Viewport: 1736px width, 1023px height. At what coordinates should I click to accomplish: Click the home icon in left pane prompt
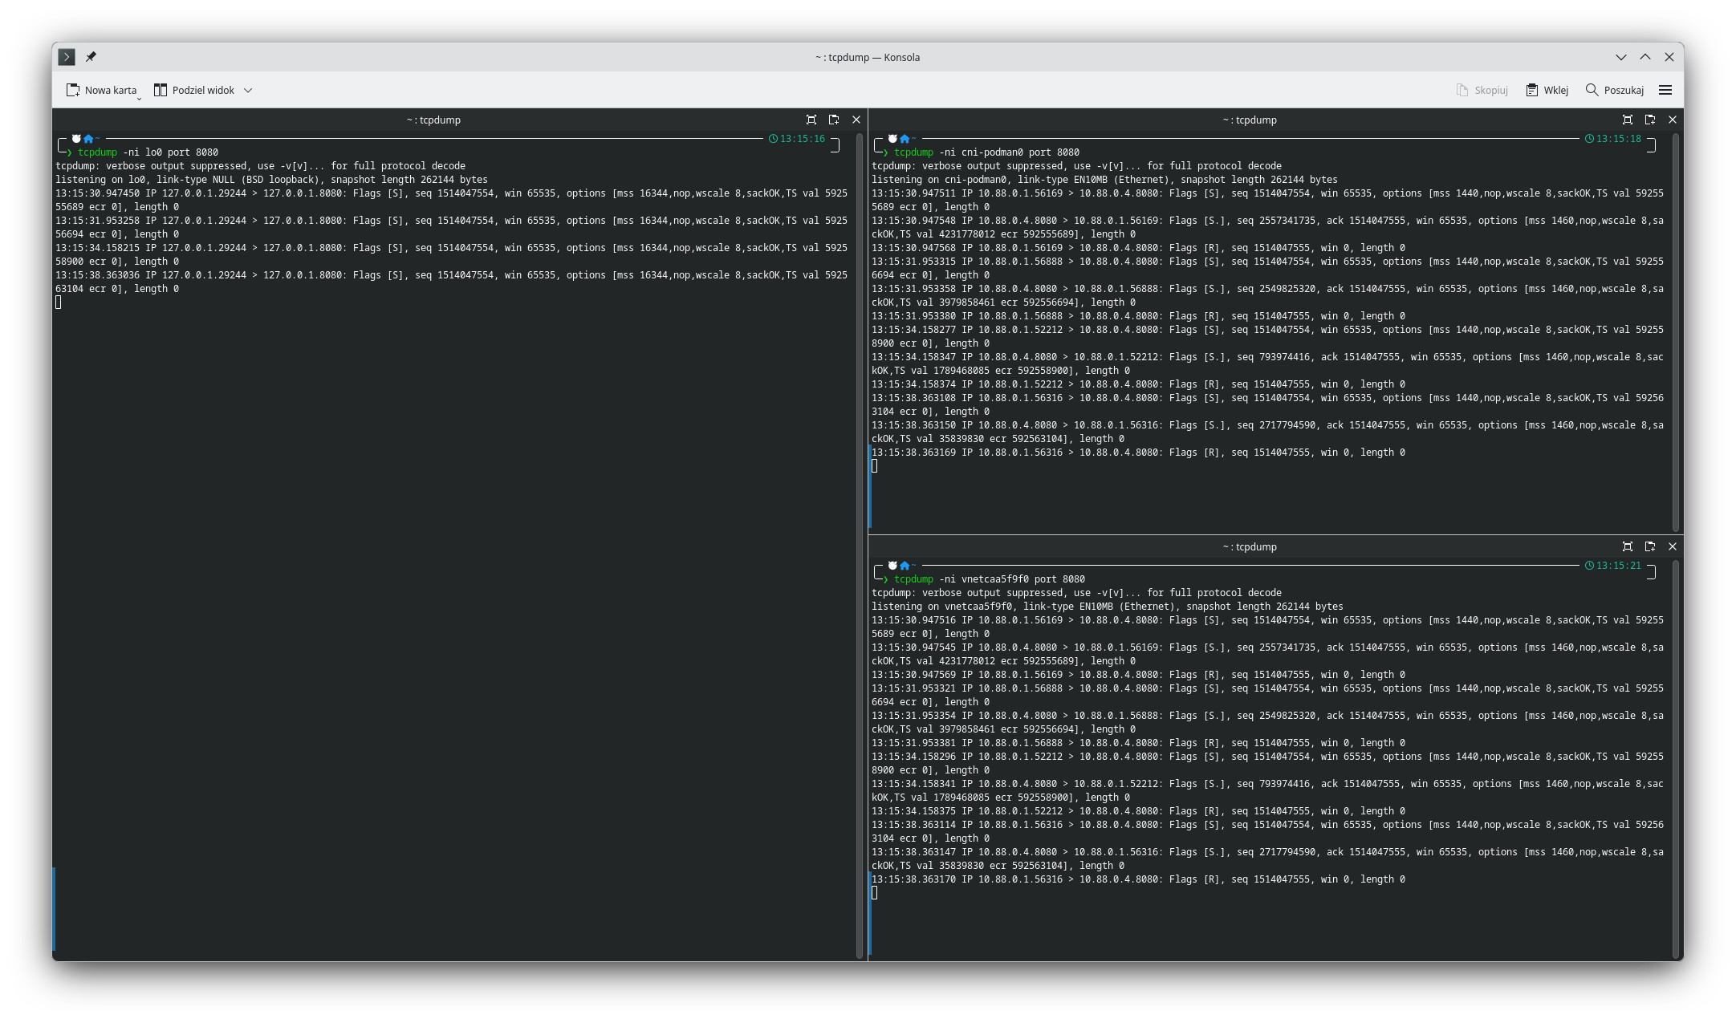tap(88, 139)
